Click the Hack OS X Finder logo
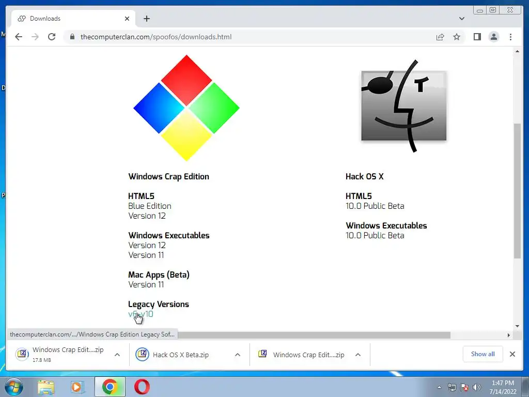 point(403,106)
